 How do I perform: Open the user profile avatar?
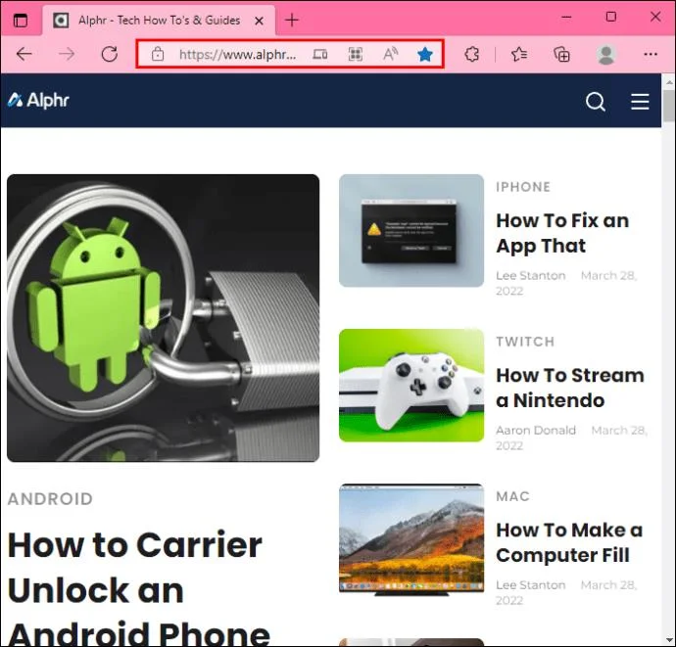coord(605,54)
